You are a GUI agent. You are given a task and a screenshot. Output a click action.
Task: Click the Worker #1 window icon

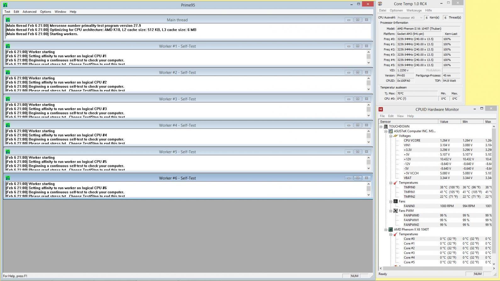(x=8, y=46)
